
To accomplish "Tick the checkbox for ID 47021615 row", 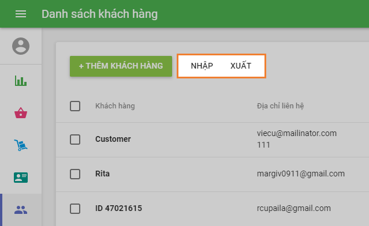I will (75, 209).
